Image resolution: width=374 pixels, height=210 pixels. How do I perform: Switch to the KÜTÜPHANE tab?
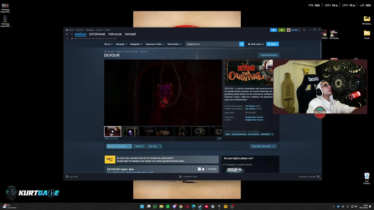pyautogui.click(x=97, y=34)
